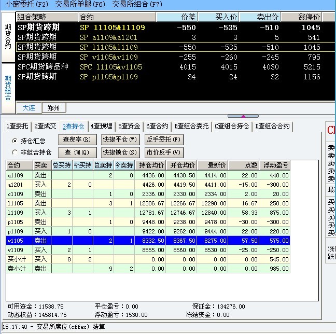Switch to the 期货合约 vertical tab
The width and height of the screenshot is (336, 334).
pos(8,37)
